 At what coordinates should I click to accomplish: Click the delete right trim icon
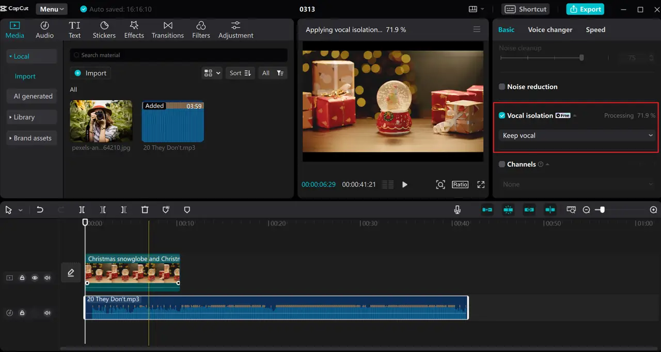pos(123,210)
